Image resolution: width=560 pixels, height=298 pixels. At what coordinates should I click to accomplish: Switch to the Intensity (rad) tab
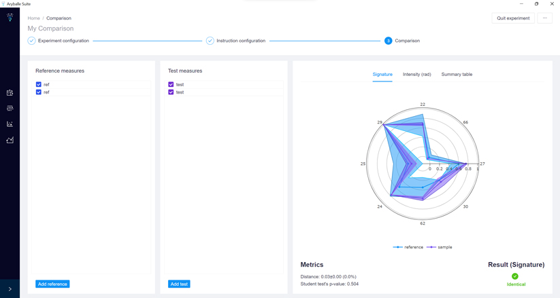point(416,75)
